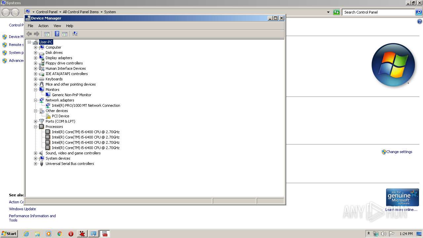Click the Change settings link
The image size is (423, 238).
click(x=399, y=152)
